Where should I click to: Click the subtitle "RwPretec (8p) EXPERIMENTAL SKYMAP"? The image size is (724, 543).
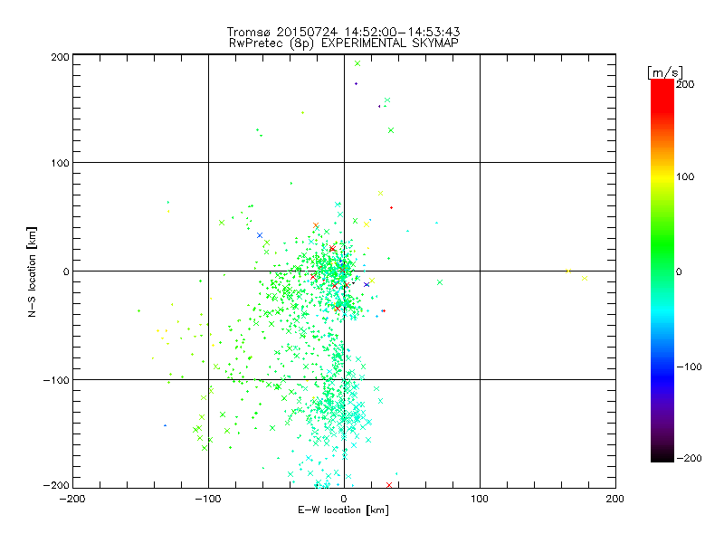[344, 43]
